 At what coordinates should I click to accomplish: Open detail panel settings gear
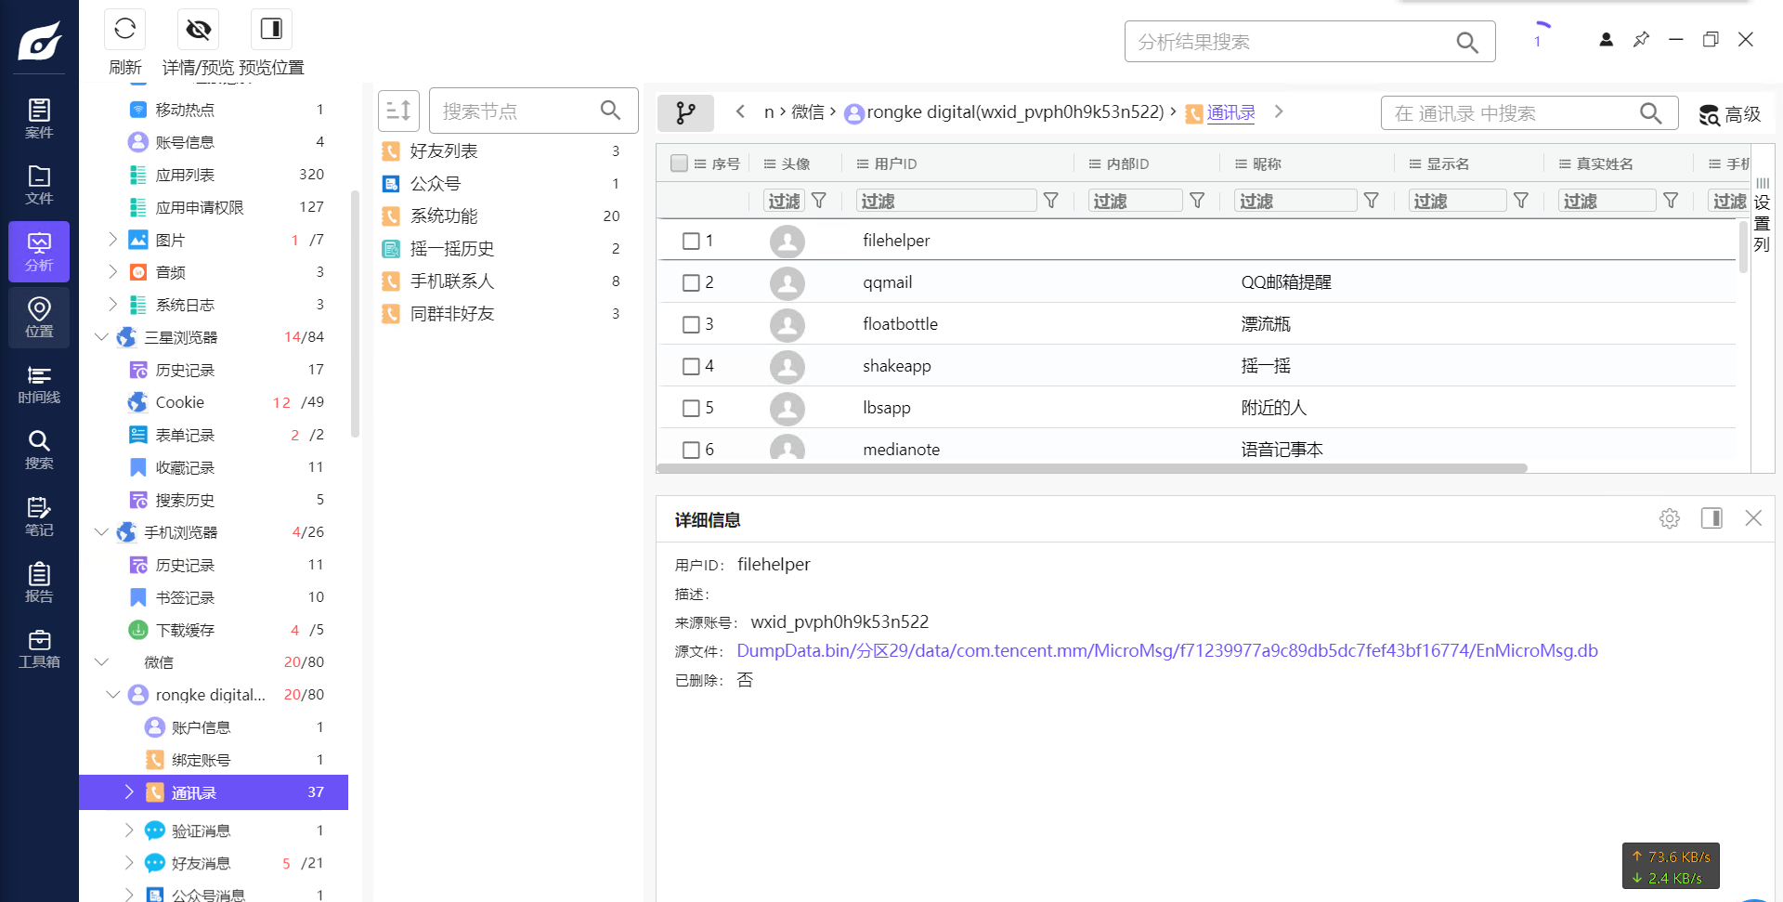click(1670, 518)
